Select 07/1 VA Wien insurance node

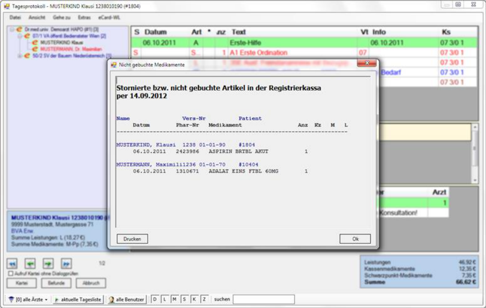point(69,36)
